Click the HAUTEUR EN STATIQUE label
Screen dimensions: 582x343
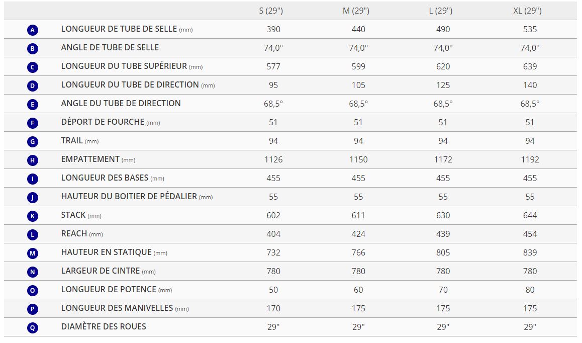click(x=107, y=252)
